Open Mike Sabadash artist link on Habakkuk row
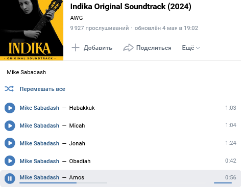The height and width of the screenshot is (187, 241). pos(39,108)
